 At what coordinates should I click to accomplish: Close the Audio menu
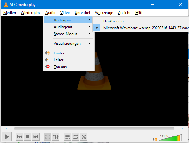point(50,13)
